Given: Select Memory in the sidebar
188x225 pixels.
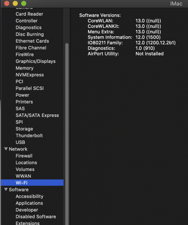Looking at the screenshot, I should pos(24,68).
